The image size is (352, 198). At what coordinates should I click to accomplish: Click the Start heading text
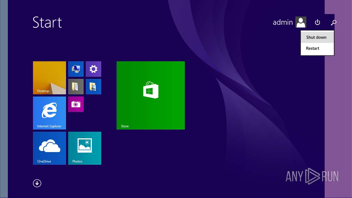point(47,22)
